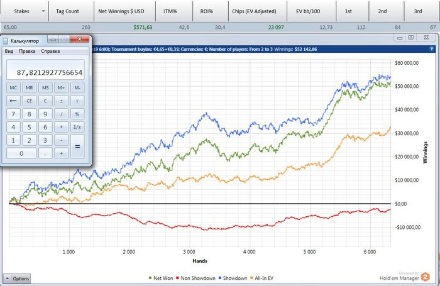
Task: Toggle the Net Won legend series
Action: (x=161, y=278)
